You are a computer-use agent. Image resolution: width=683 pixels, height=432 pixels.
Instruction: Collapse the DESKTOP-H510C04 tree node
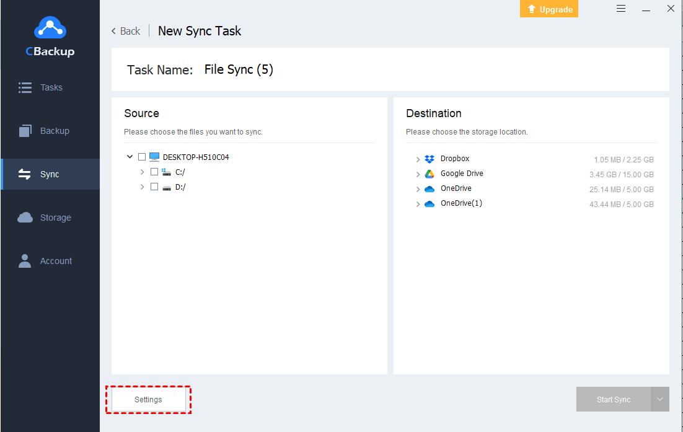(x=130, y=157)
